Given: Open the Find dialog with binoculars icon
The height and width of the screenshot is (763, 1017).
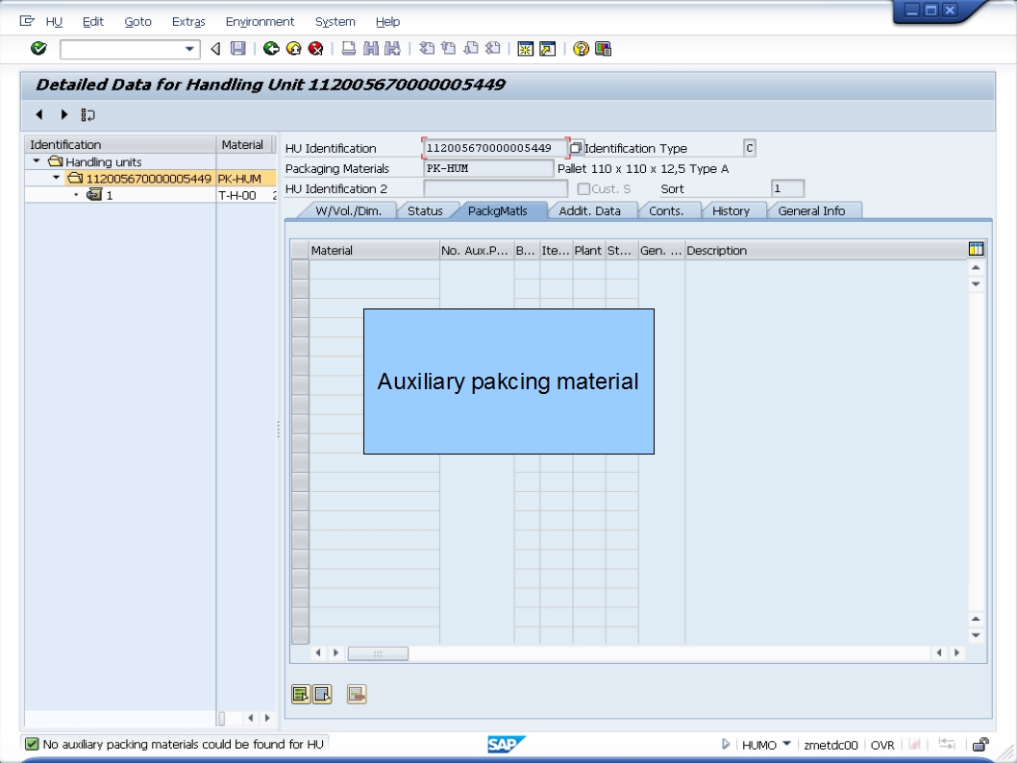Looking at the screenshot, I should click(x=371, y=46).
